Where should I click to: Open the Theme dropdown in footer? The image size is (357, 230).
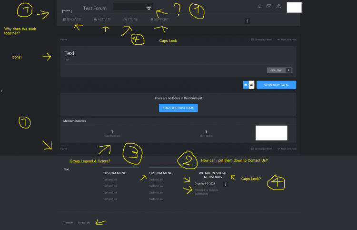click(x=68, y=222)
